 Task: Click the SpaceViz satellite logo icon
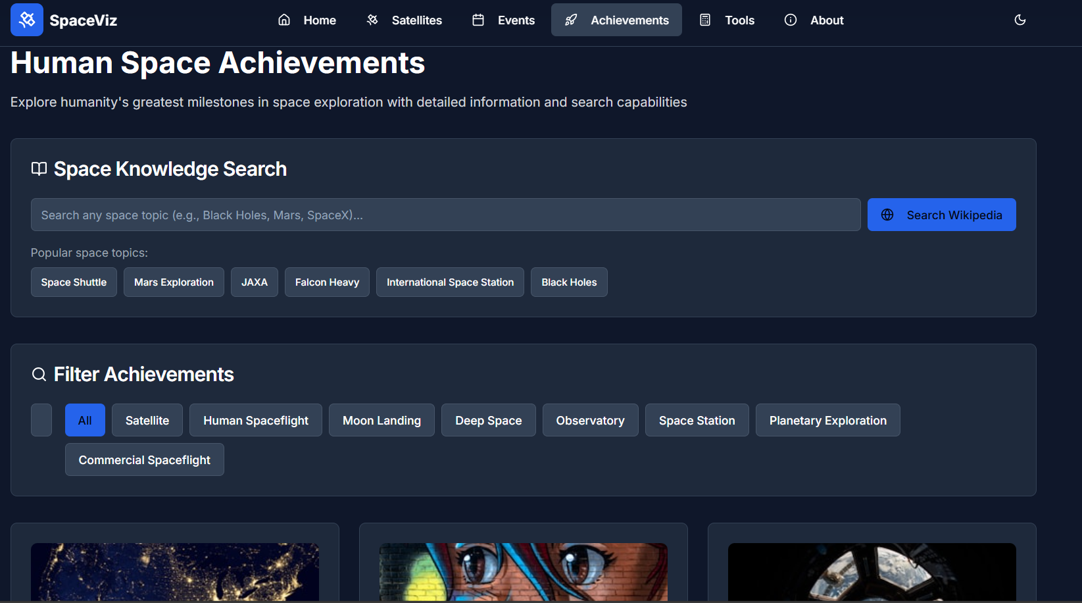click(x=27, y=20)
